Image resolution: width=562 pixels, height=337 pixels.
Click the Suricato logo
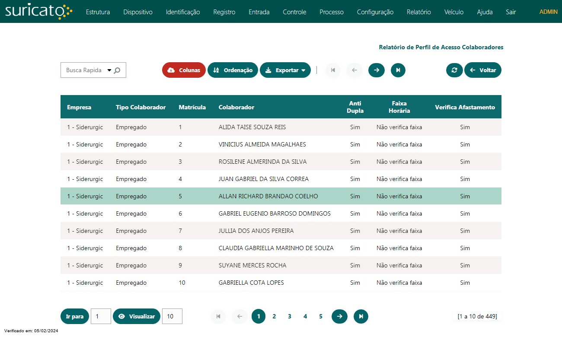tap(38, 12)
